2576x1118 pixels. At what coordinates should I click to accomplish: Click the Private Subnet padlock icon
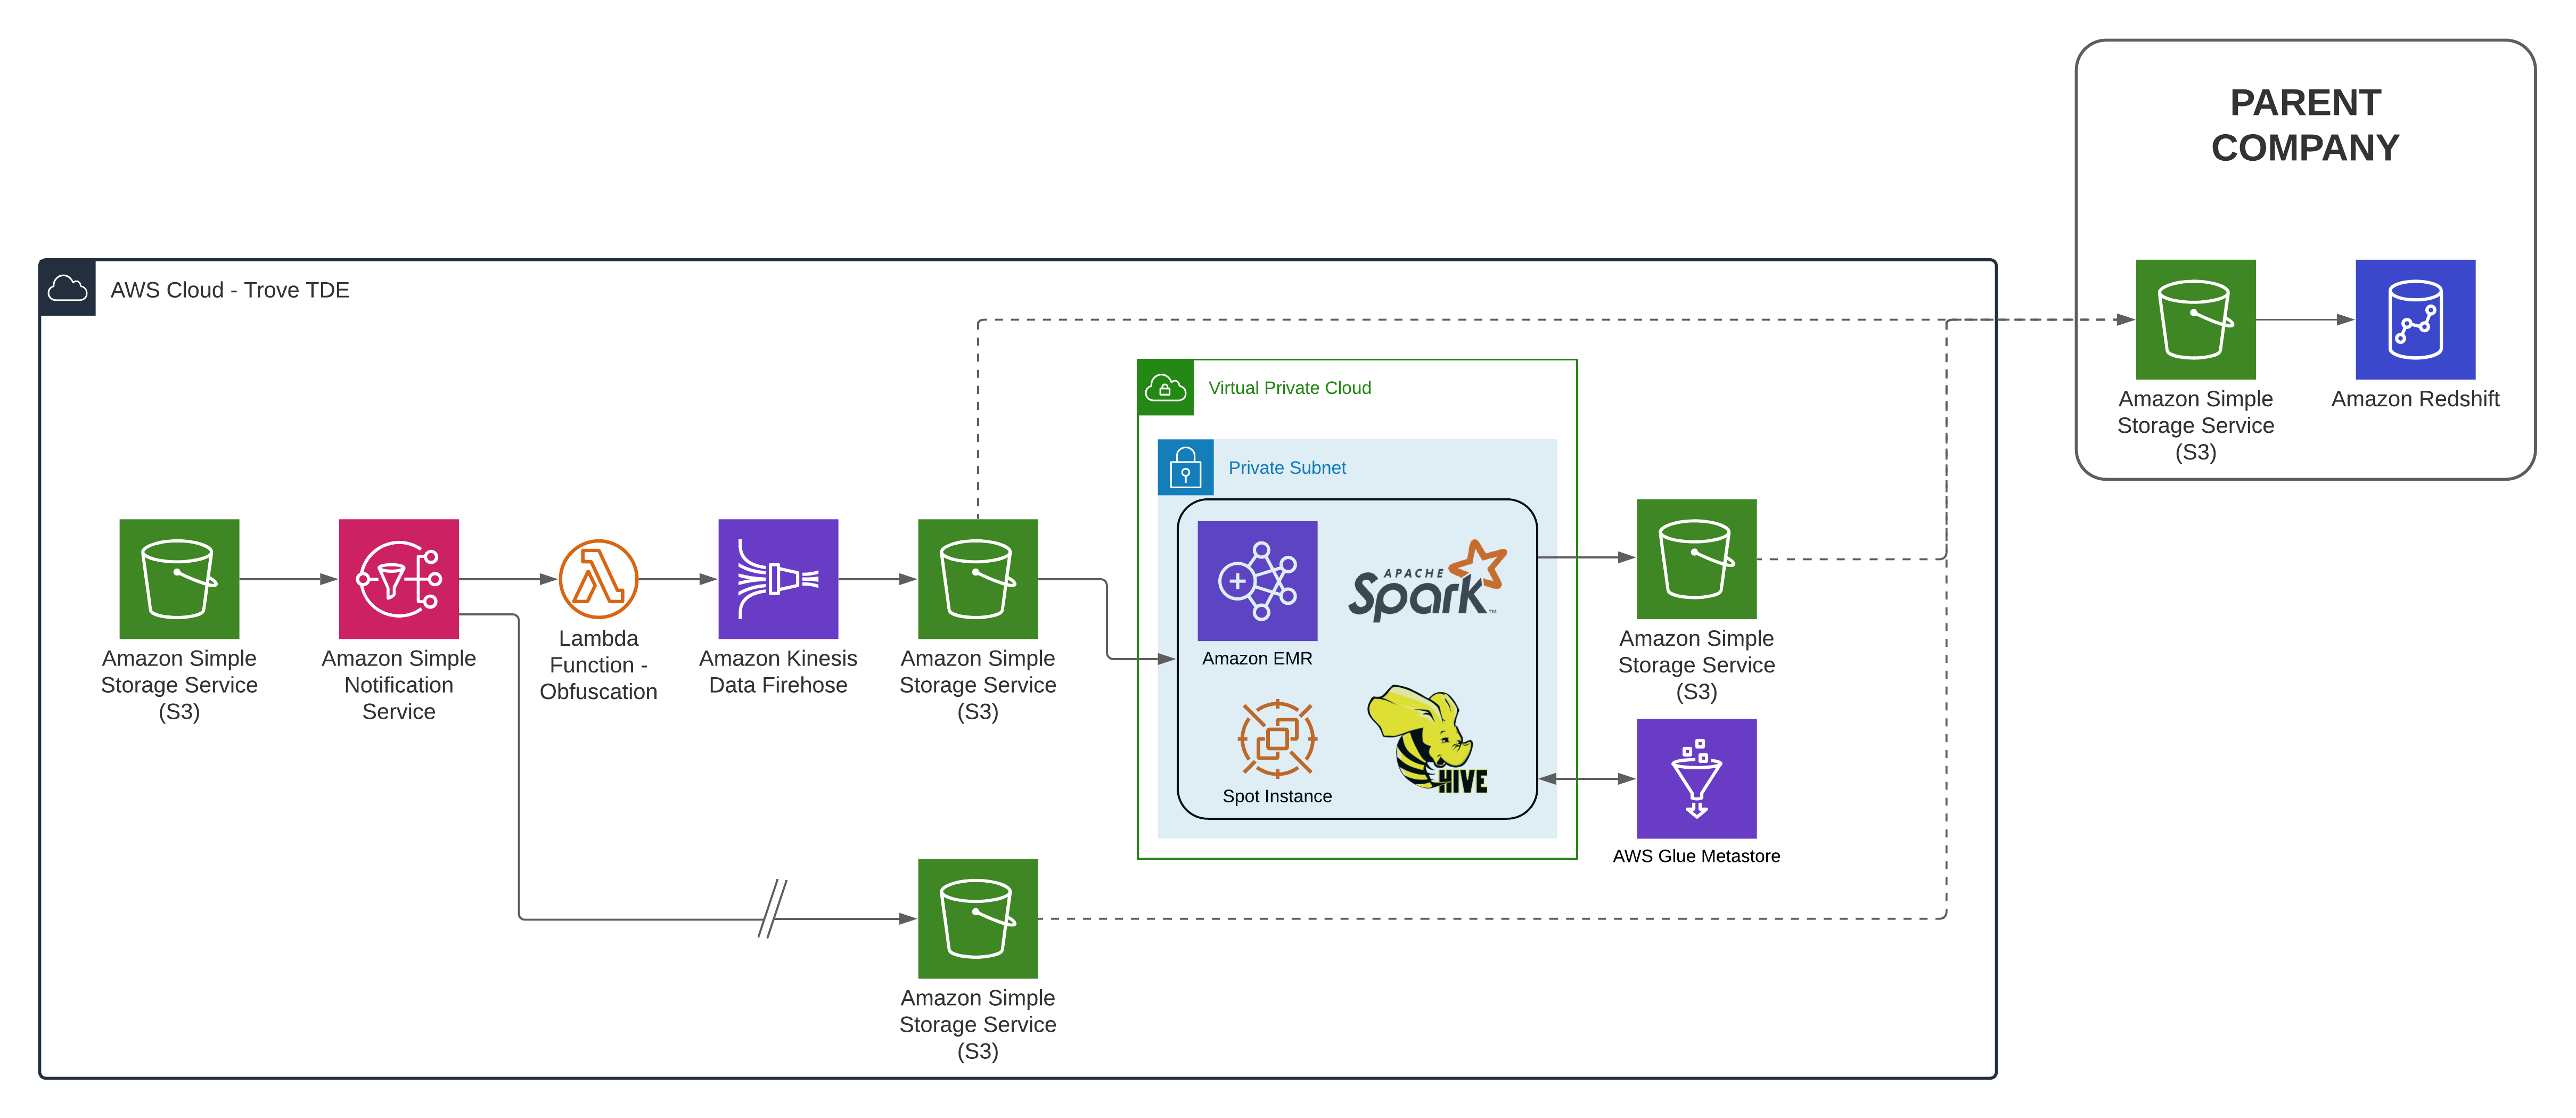click(x=1185, y=467)
